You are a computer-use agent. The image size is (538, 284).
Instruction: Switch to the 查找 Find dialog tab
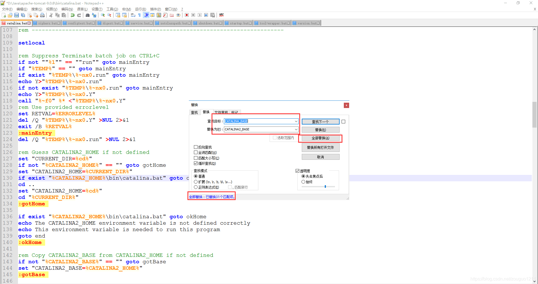pyautogui.click(x=194, y=112)
